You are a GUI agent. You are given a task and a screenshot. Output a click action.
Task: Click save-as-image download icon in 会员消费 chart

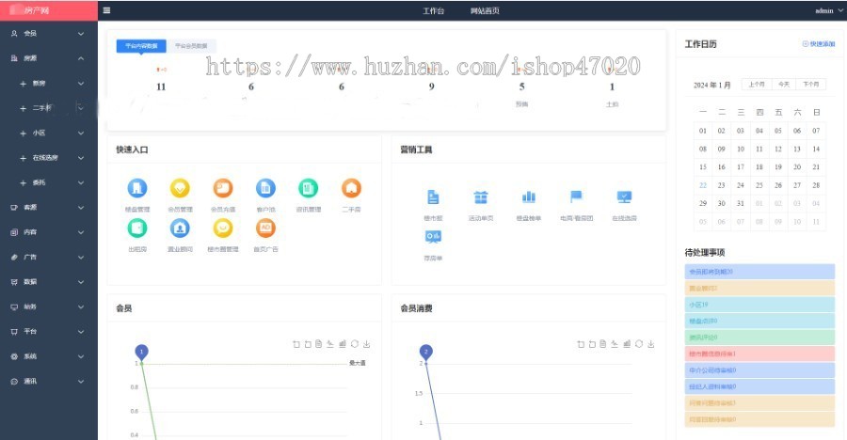[651, 344]
